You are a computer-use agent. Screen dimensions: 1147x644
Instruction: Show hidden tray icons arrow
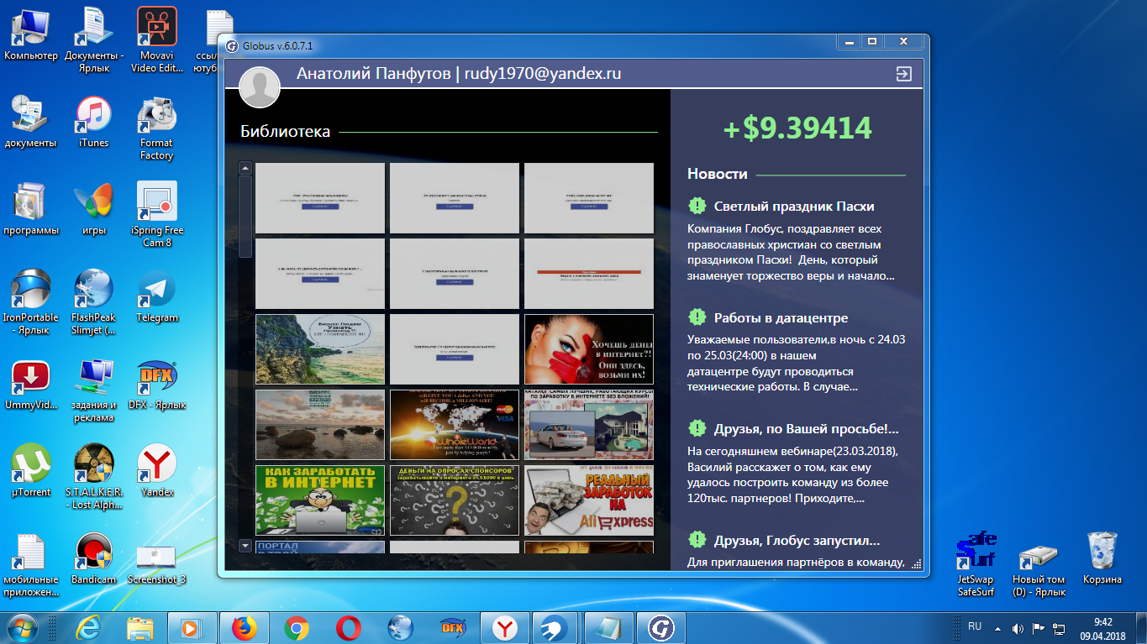pos(997,628)
